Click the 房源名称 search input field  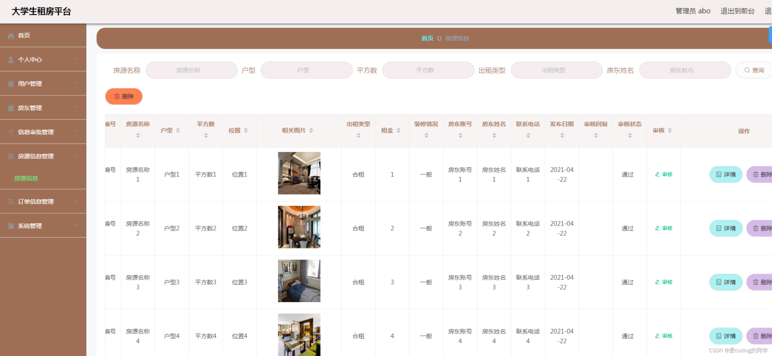click(x=191, y=70)
